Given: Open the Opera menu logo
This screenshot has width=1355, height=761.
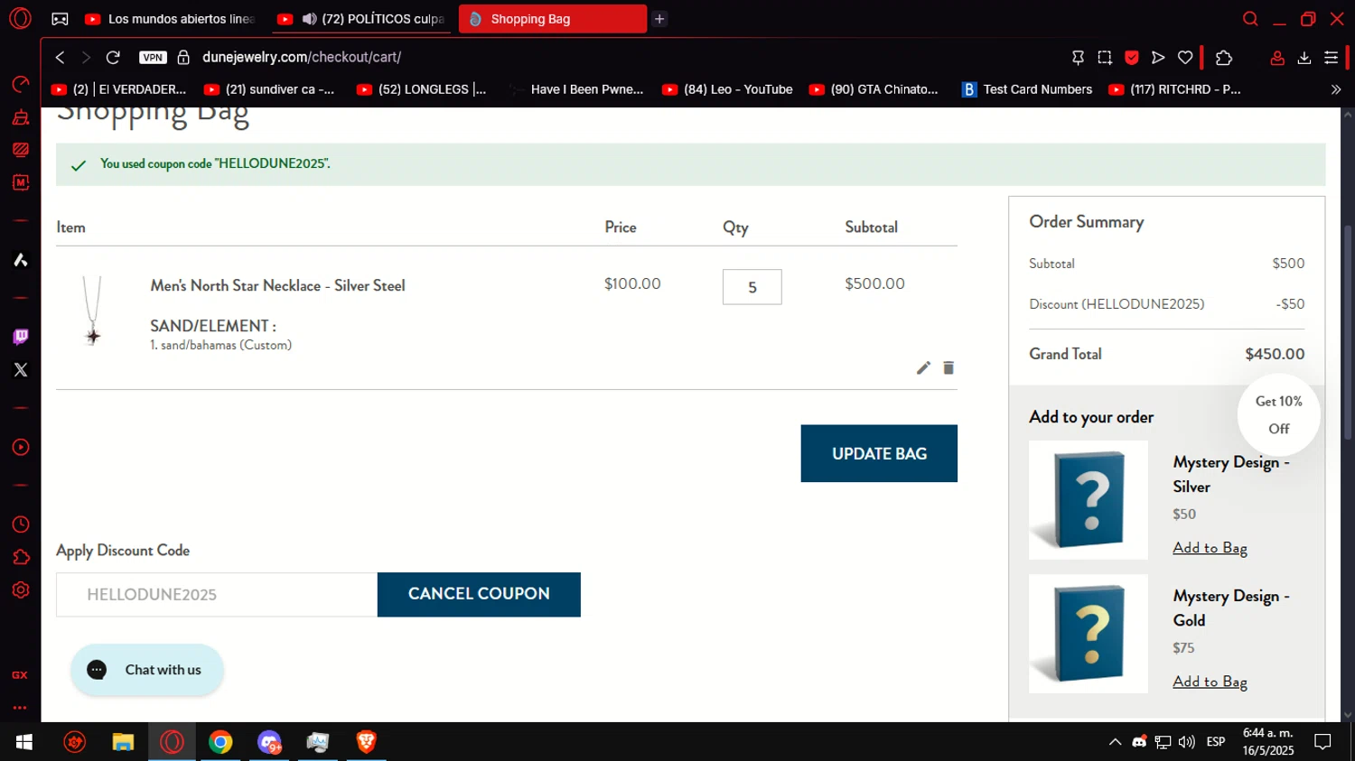Looking at the screenshot, I should [x=20, y=18].
